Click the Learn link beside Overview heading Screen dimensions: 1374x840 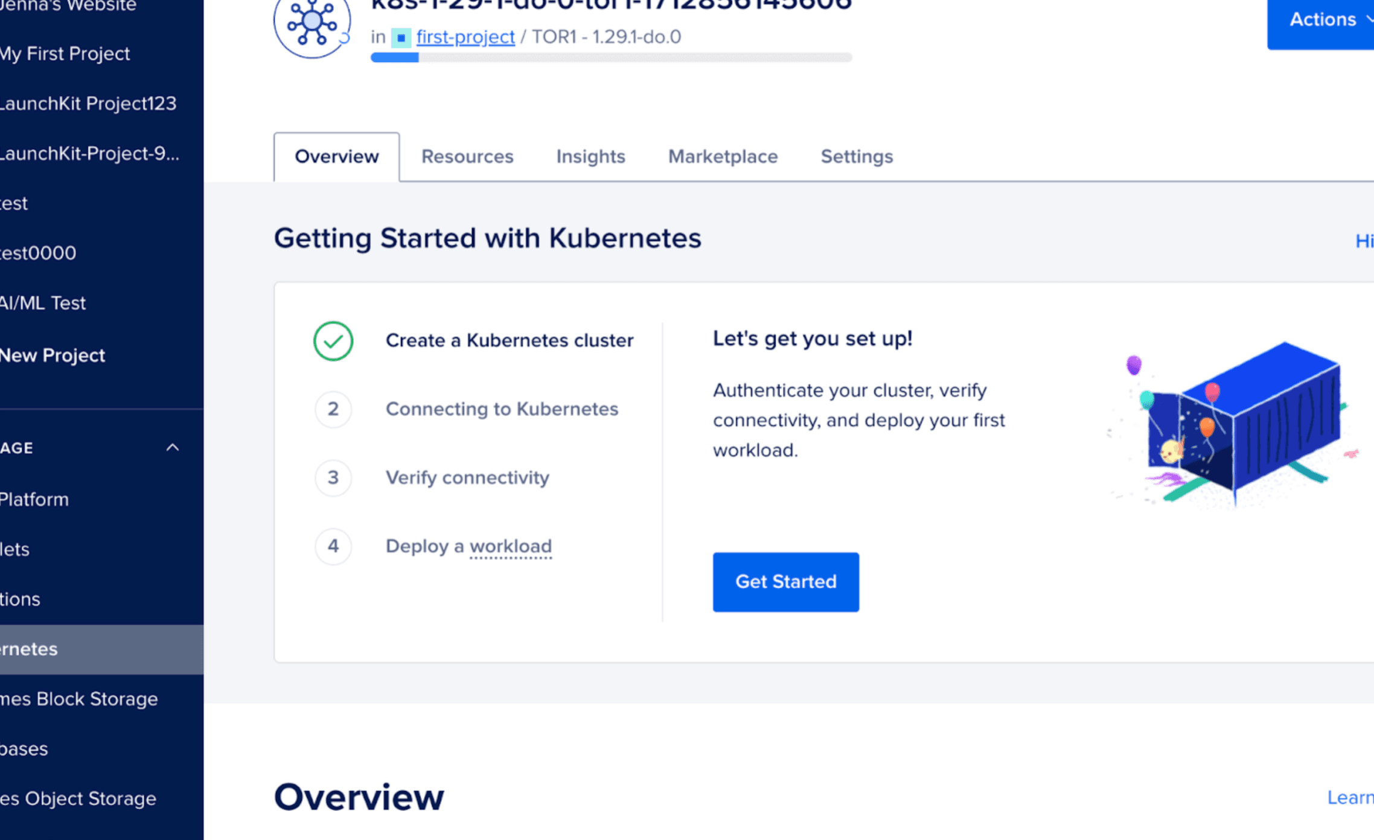pos(1350,798)
